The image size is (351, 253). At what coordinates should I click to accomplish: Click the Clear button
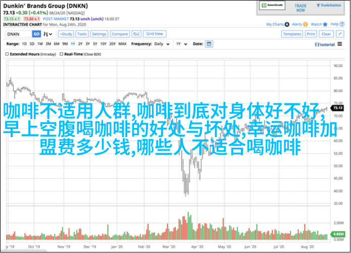pos(326,34)
